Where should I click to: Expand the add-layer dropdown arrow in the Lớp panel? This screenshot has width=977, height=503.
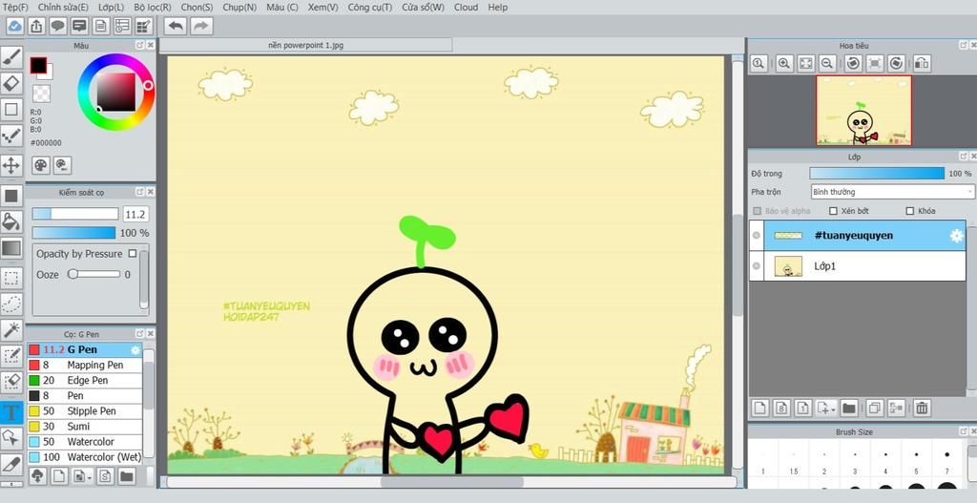pyautogui.click(x=834, y=409)
